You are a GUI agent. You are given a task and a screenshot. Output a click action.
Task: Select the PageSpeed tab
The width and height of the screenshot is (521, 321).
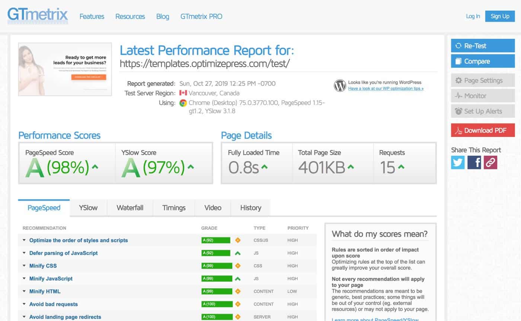44,208
